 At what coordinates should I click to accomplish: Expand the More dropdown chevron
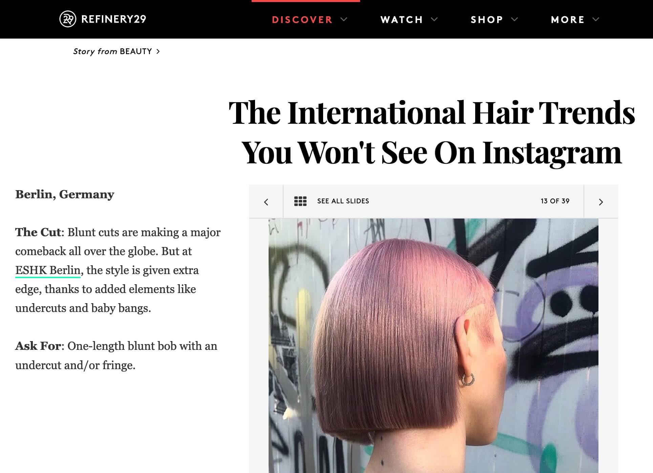(x=596, y=19)
